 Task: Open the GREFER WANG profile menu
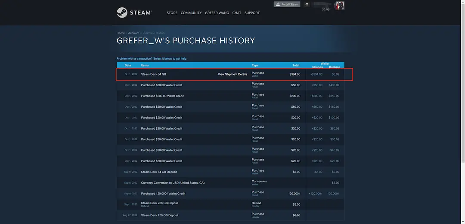coord(217,13)
